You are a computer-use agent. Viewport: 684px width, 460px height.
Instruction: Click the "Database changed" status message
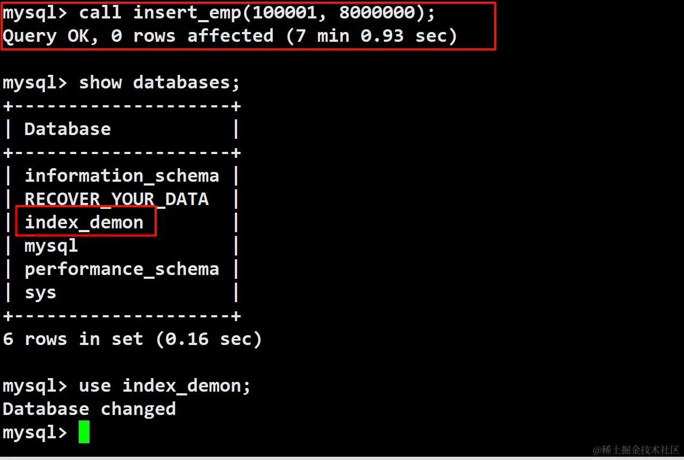89,409
